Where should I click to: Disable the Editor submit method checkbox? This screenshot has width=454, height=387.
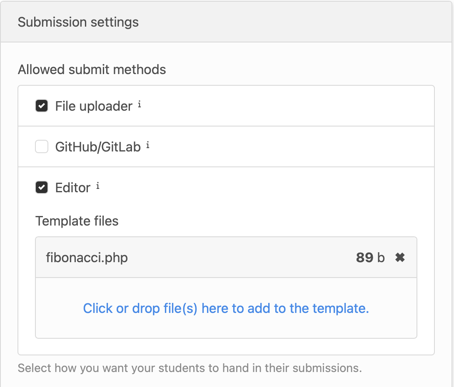[42, 188]
